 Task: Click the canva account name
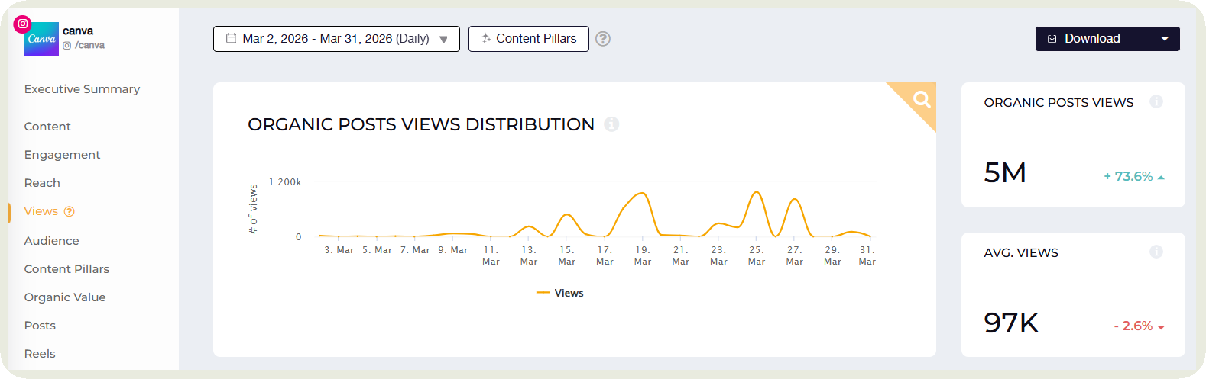(x=78, y=31)
